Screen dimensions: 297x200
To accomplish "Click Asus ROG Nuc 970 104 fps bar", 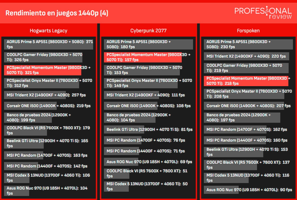I will (16, 191).
